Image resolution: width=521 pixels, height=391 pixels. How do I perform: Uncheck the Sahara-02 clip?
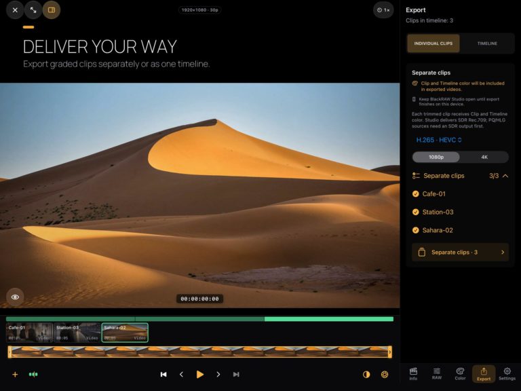415,230
